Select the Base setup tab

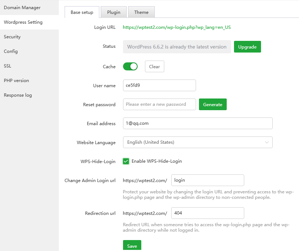tap(82, 12)
